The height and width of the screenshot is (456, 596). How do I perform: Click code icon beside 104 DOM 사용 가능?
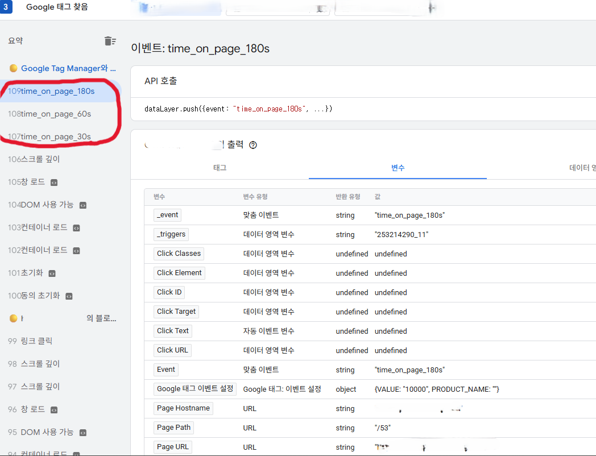83,205
